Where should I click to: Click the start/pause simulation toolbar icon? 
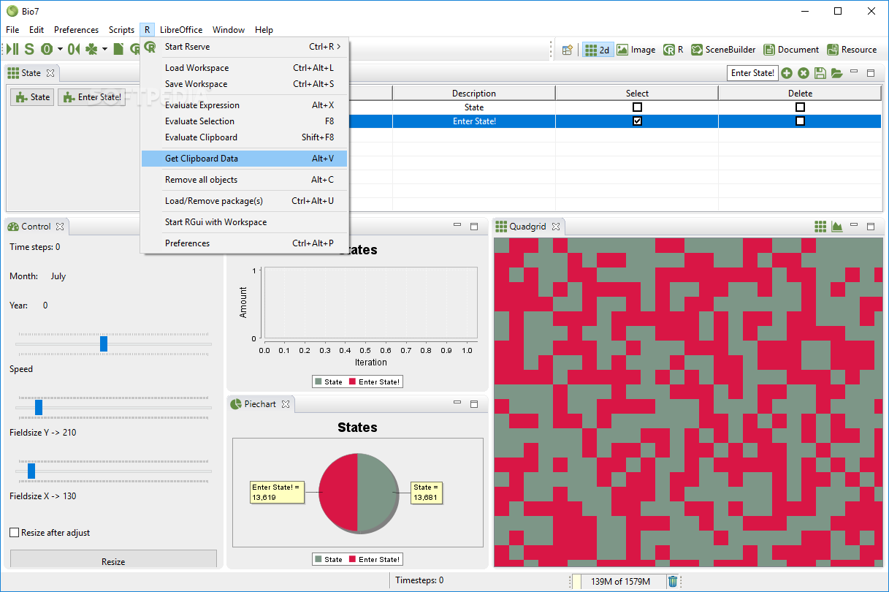[x=13, y=49]
